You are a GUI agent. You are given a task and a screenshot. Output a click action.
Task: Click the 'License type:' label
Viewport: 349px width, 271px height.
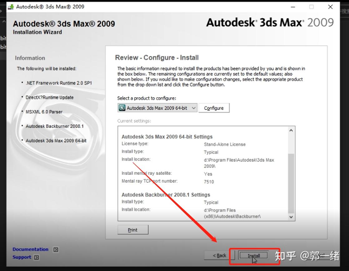point(135,144)
